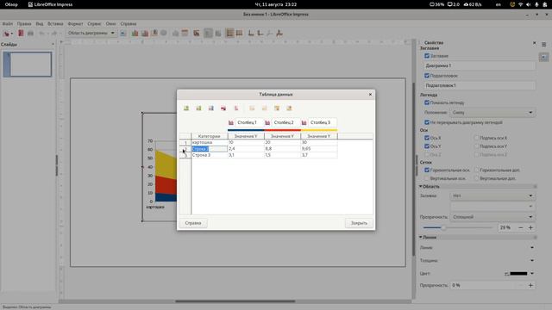552x310 pixels.
Task: Uncheck the Подзаголовок checkbox
Action: coord(427,75)
